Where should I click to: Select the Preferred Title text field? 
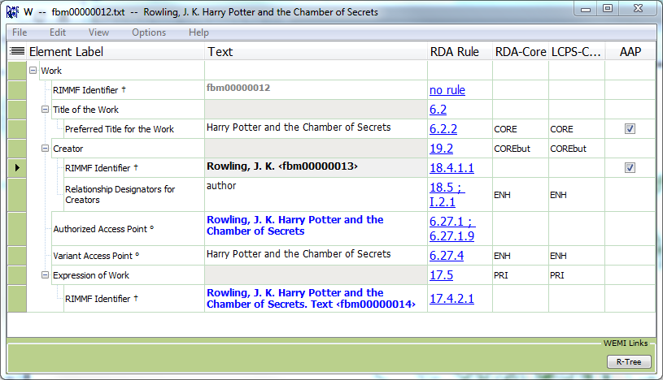[316, 129]
